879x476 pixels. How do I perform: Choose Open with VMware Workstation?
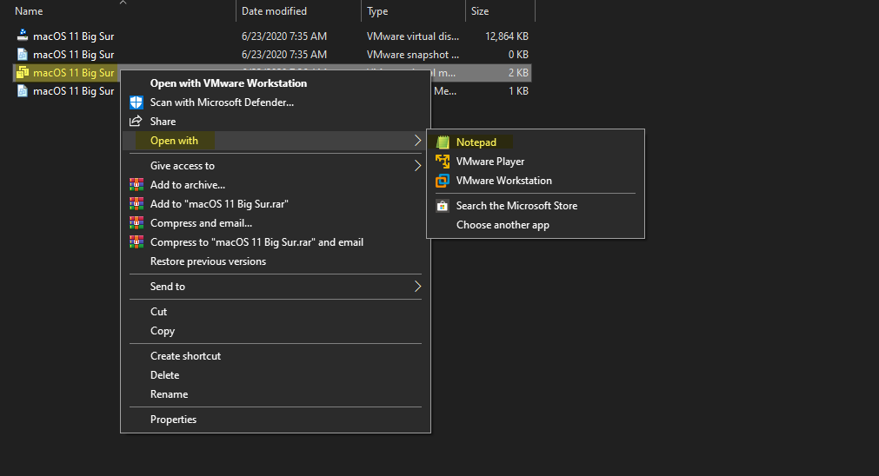coord(229,83)
